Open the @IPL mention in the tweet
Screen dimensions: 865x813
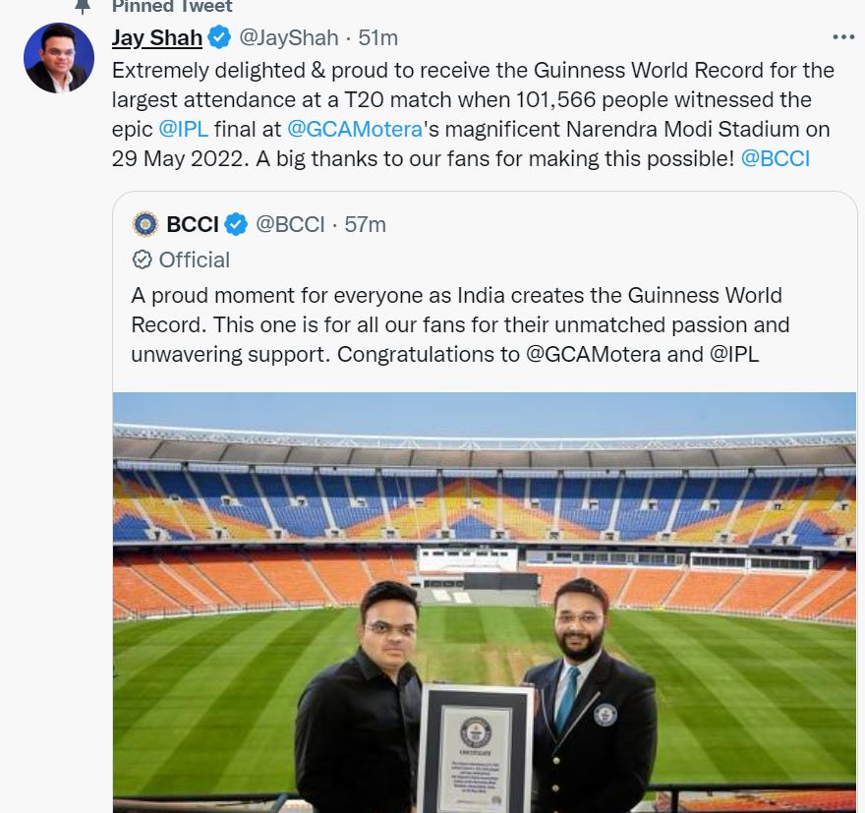184,129
